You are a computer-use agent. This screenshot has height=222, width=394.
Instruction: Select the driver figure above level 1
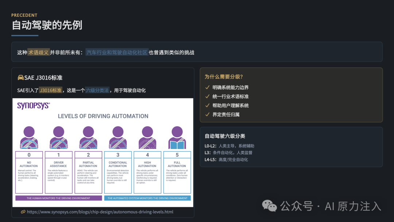(x=58, y=137)
